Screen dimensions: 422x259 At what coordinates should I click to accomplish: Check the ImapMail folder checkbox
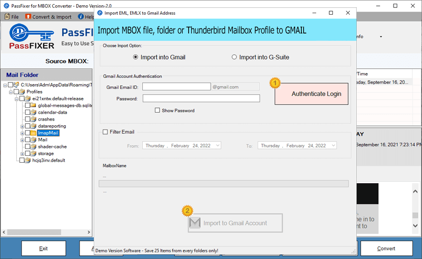click(27, 133)
